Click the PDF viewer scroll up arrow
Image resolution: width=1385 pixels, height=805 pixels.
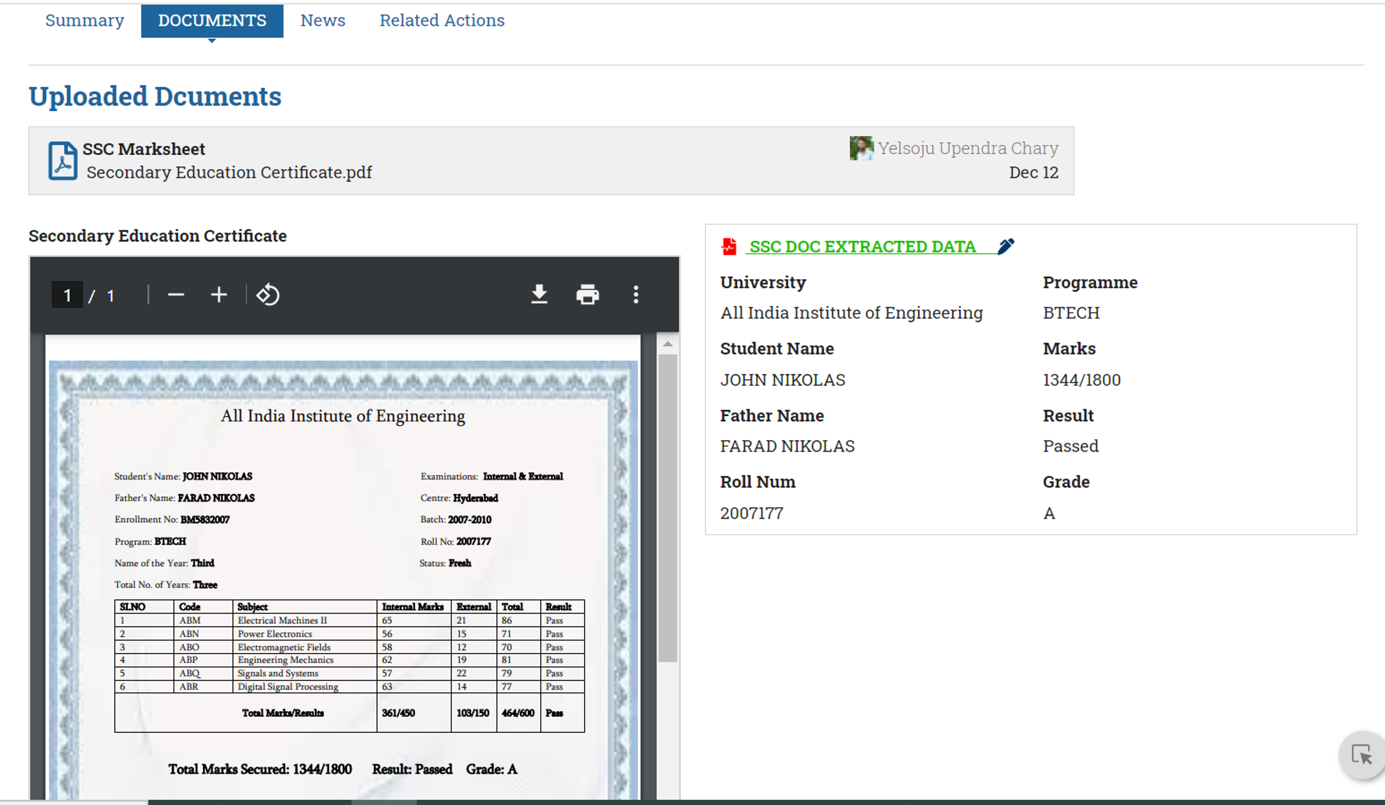click(x=667, y=344)
